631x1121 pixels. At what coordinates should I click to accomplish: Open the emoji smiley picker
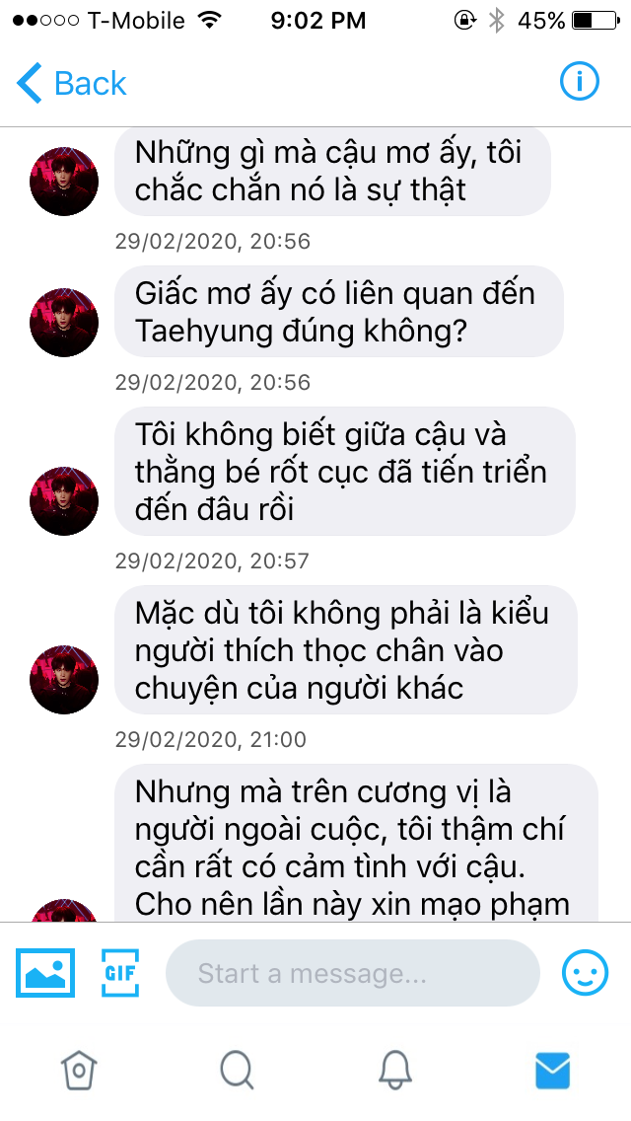pyautogui.click(x=585, y=972)
